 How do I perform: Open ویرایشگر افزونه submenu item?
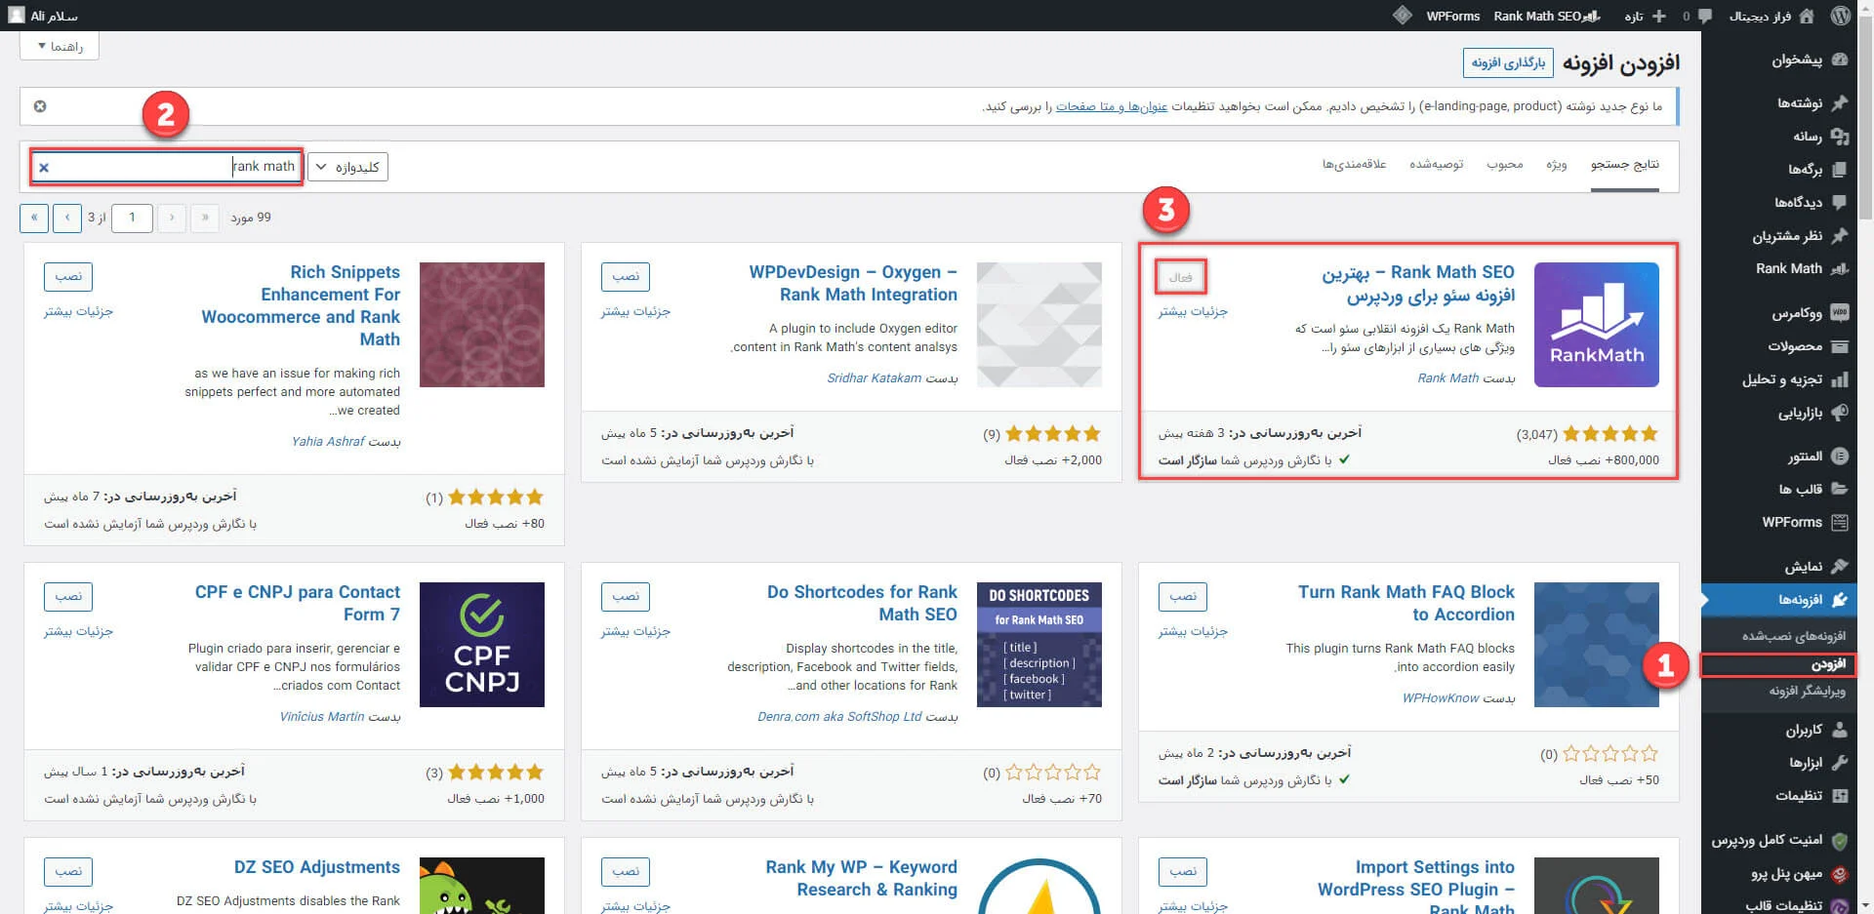point(1808,691)
